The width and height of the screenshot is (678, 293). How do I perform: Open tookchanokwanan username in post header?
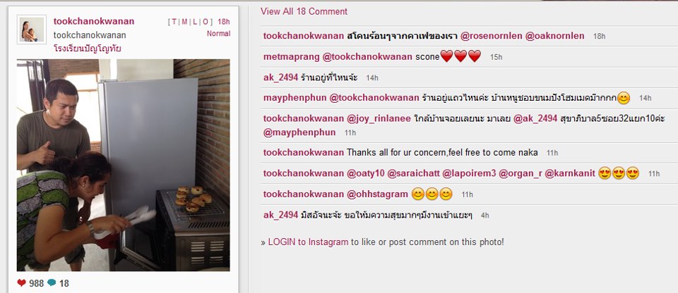coord(94,21)
